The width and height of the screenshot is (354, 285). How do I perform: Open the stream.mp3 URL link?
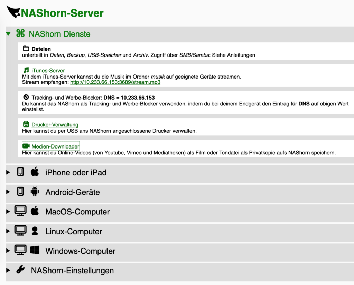coord(115,82)
